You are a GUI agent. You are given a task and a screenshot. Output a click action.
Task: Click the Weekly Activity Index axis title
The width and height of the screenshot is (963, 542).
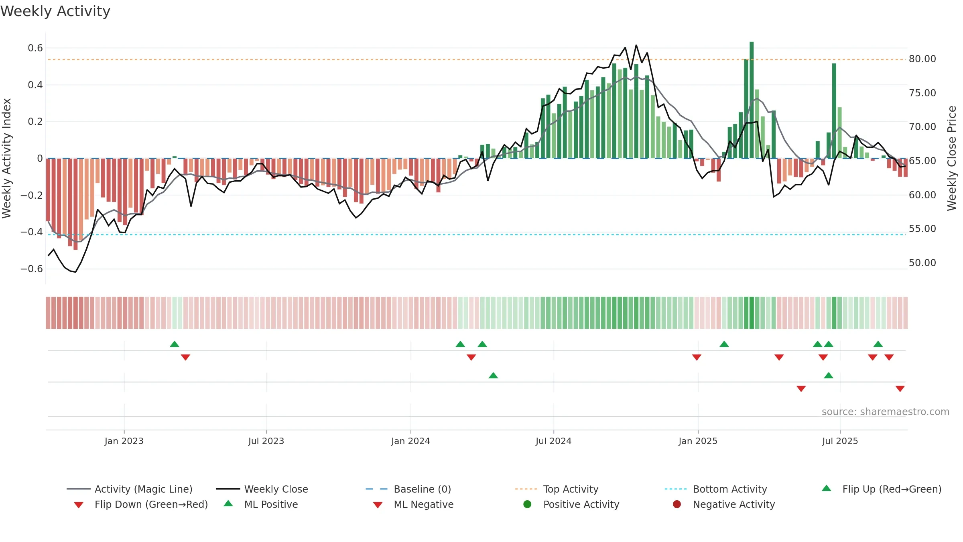click(x=6, y=158)
